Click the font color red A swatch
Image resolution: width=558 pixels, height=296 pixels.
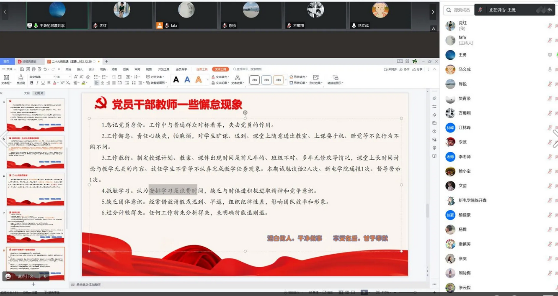point(54,83)
